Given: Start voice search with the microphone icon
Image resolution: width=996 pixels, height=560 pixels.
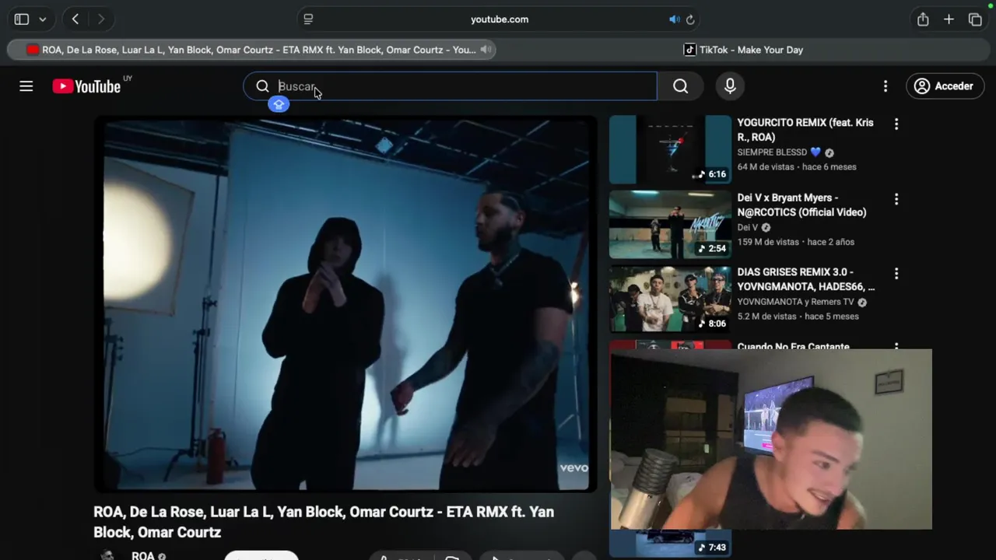Looking at the screenshot, I should (730, 86).
